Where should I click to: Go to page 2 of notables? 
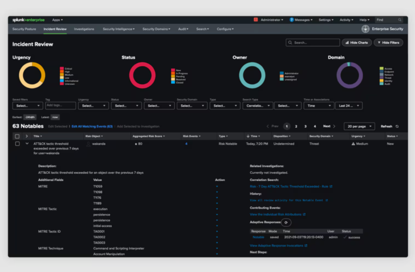coord(296,126)
